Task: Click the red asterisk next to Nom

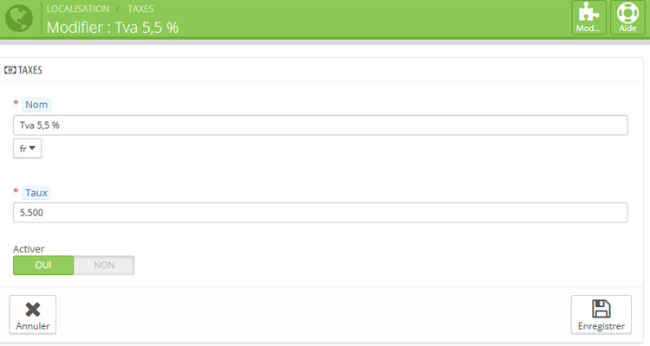Action: click(x=16, y=103)
